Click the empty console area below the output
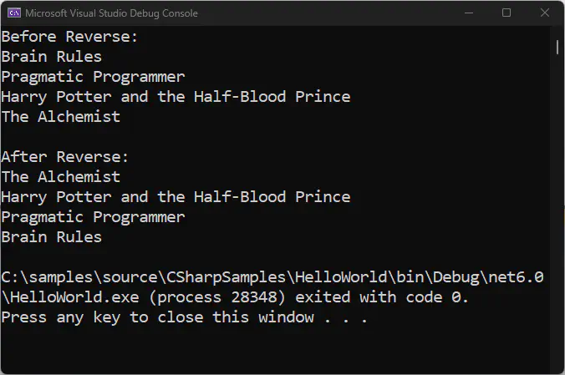Image resolution: width=565 pixels, height=375 pixels. pyautogui.click(x=275, y=349)
